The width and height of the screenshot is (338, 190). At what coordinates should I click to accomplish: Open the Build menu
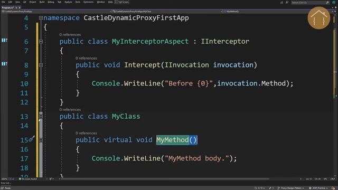point(42,2)
